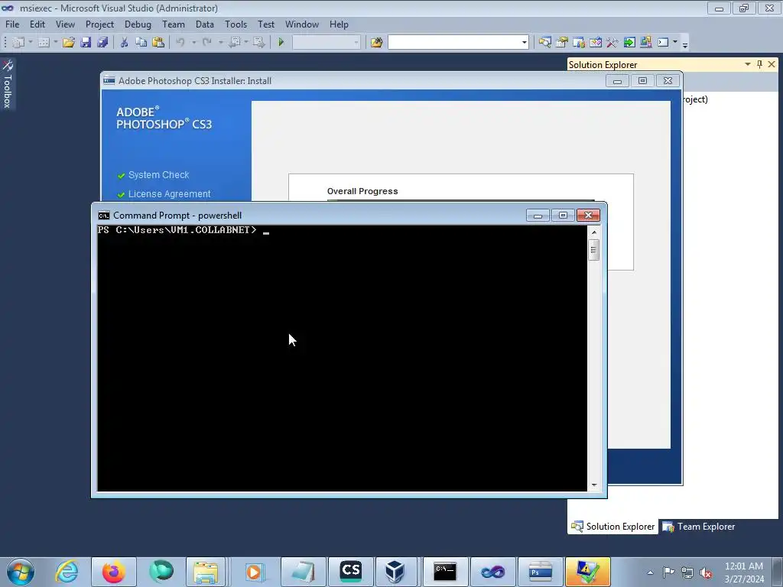Viewport: 783px width, 587px height.
Task: Close the Solution Explorer panel
Action: (772, 64)
